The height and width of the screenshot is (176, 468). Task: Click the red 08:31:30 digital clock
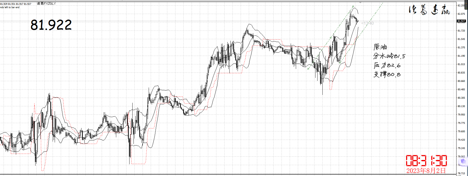pyautogui.click(x=426, y=161)
